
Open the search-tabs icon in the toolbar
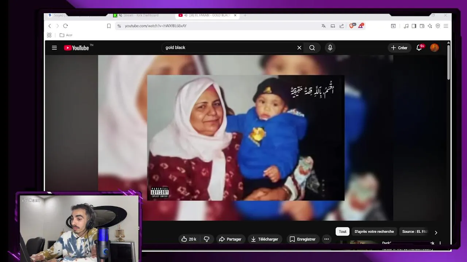393,26
